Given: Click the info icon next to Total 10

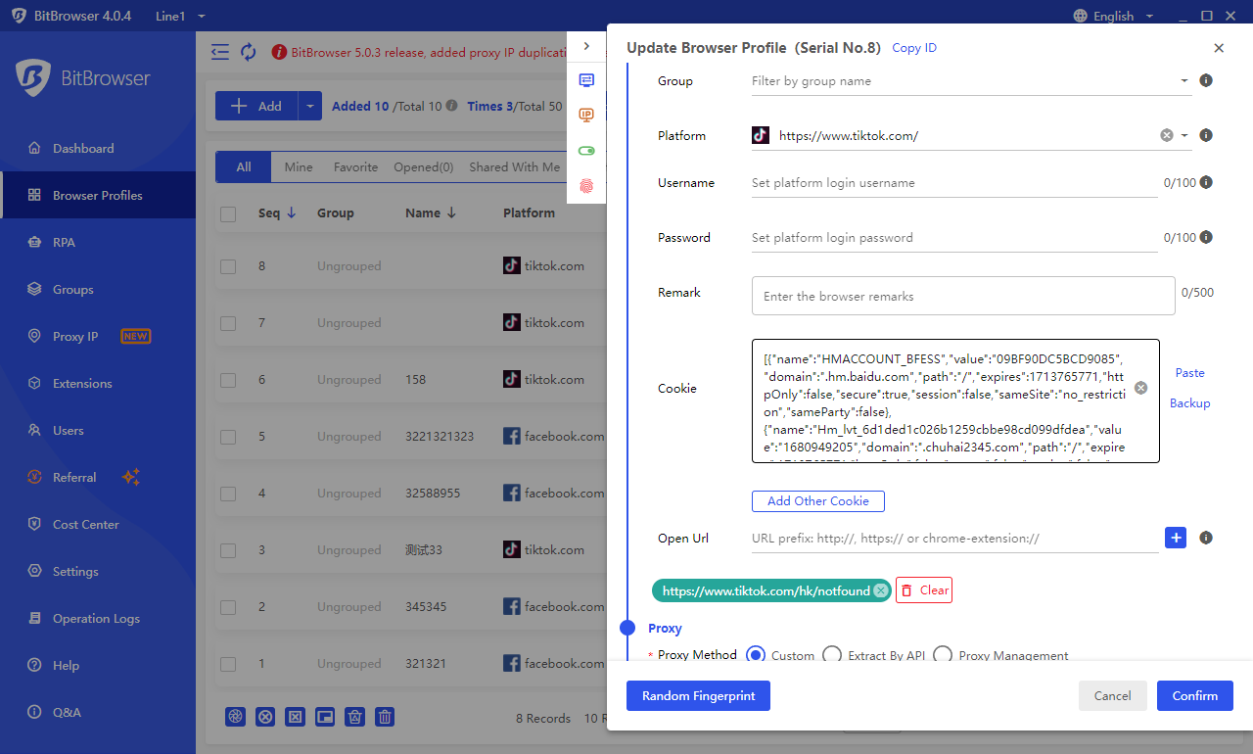Looking at the screenshot, I should [451, 106].
